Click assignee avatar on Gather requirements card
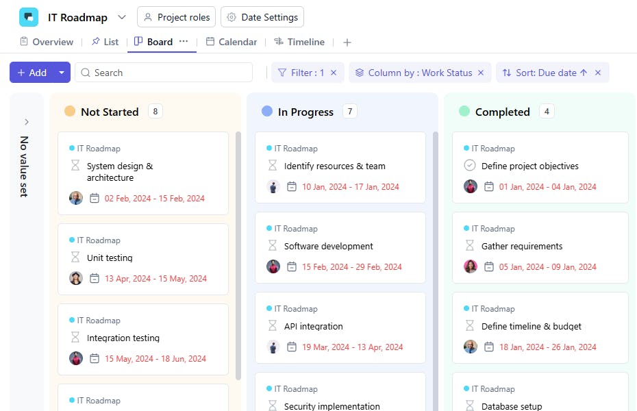The width and height of the screenshot is (637, 411). click(x=471, y=266)
